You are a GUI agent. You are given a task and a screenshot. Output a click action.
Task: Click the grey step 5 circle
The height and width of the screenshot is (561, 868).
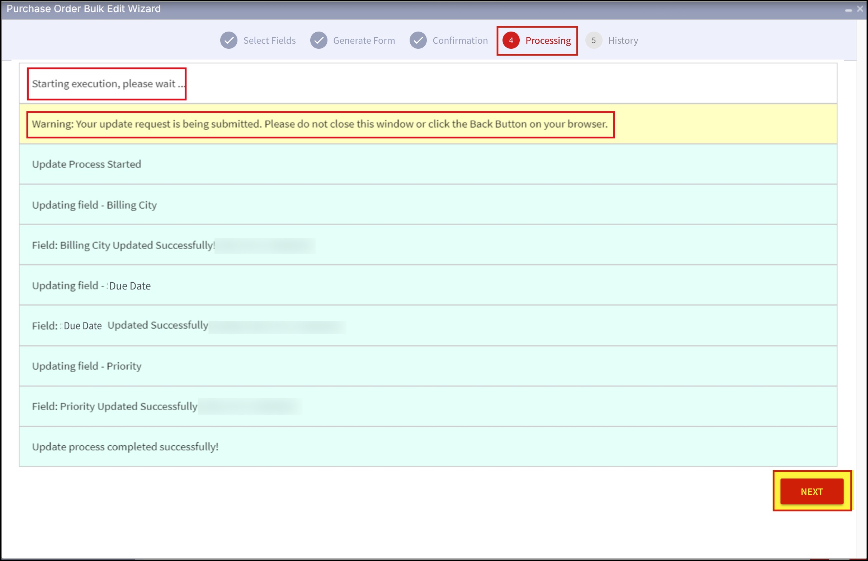[x=593, y=41]
